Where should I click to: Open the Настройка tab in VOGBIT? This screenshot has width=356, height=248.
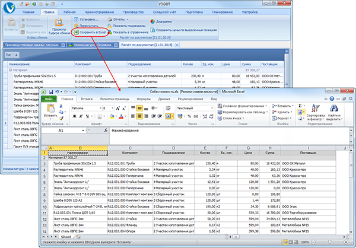(249, 12)
